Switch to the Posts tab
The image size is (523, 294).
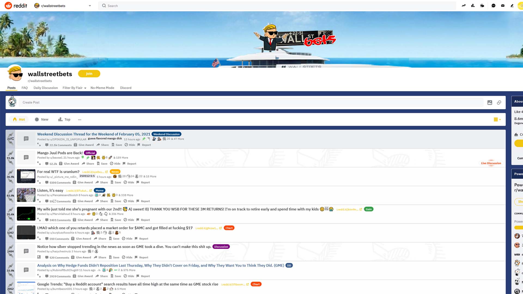click(x=11, y=88)
